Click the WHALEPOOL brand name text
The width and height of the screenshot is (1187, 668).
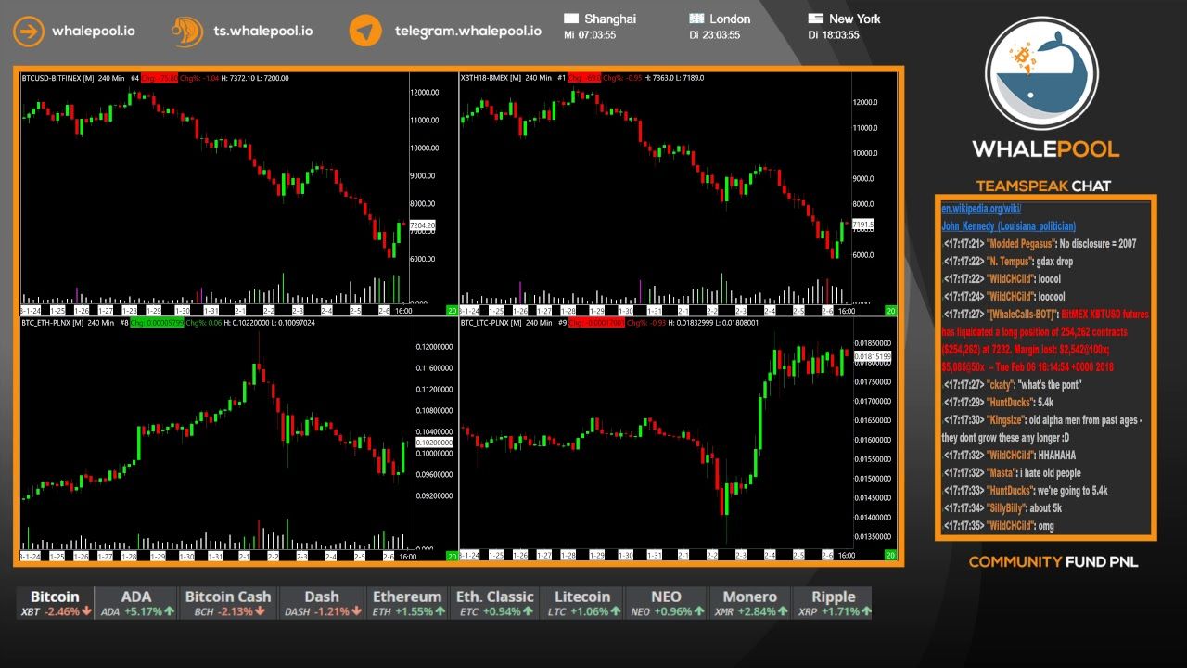point(1045,148)
